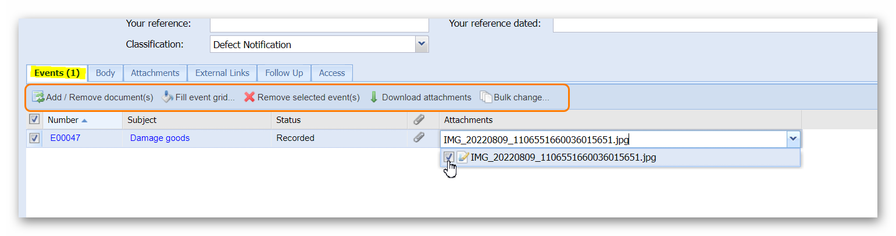Switch to the Body tab
Image resolution: width=896 pixels, height=236 pixels.
[105, 73]
